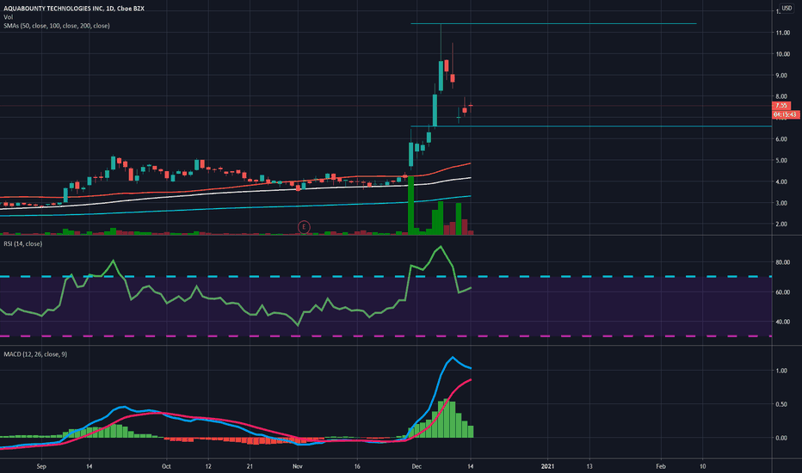Select the upper teal horizontal line above 11.00
The width and height of the screenshot is (802, 473).
(553, 23)
